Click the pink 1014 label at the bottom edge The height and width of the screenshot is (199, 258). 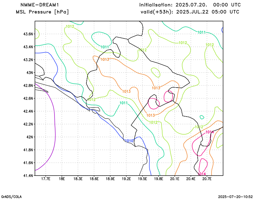[202, 174]
